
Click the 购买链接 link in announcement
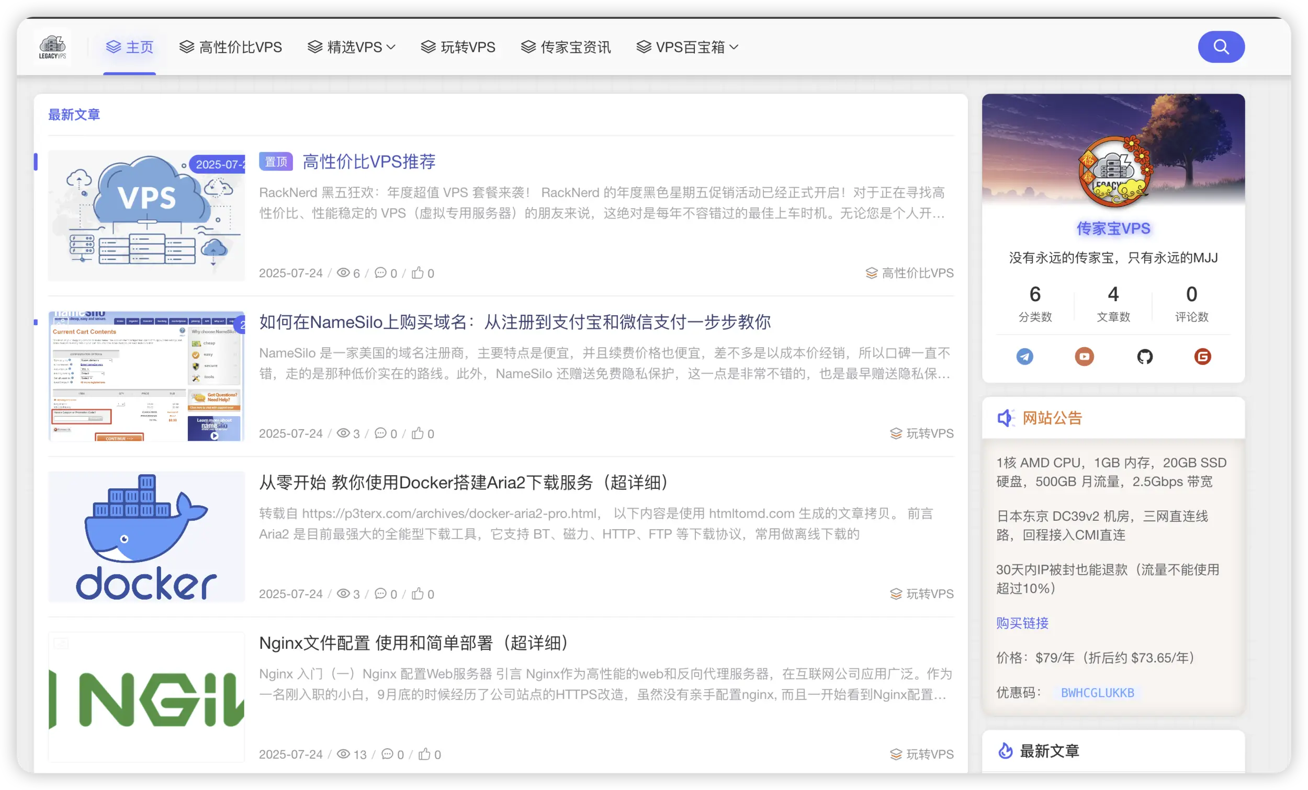(1022, 622)
